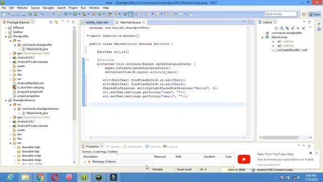This screenshot has width=323, height=182.
Task: Expand the Warnings (3 items) row
Action: (85, 162)
